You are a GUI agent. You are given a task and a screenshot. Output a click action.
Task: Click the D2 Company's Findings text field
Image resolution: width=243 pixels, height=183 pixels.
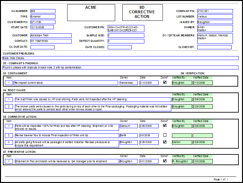(x=120, y=67)
